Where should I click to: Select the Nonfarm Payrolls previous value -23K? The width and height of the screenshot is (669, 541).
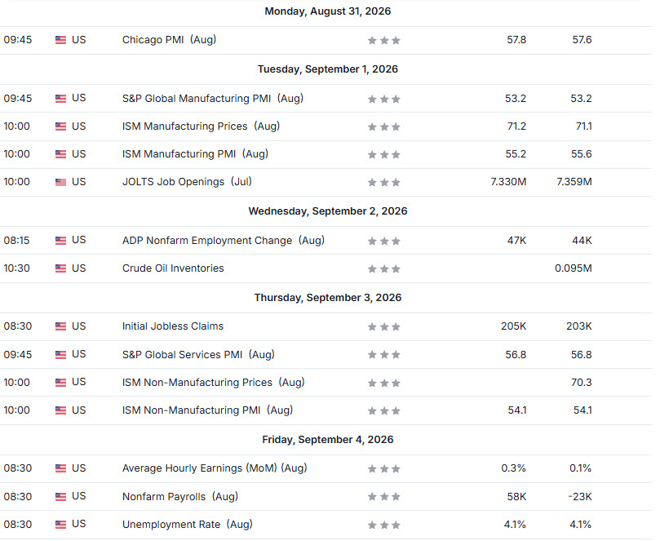[x=580, y=497]
